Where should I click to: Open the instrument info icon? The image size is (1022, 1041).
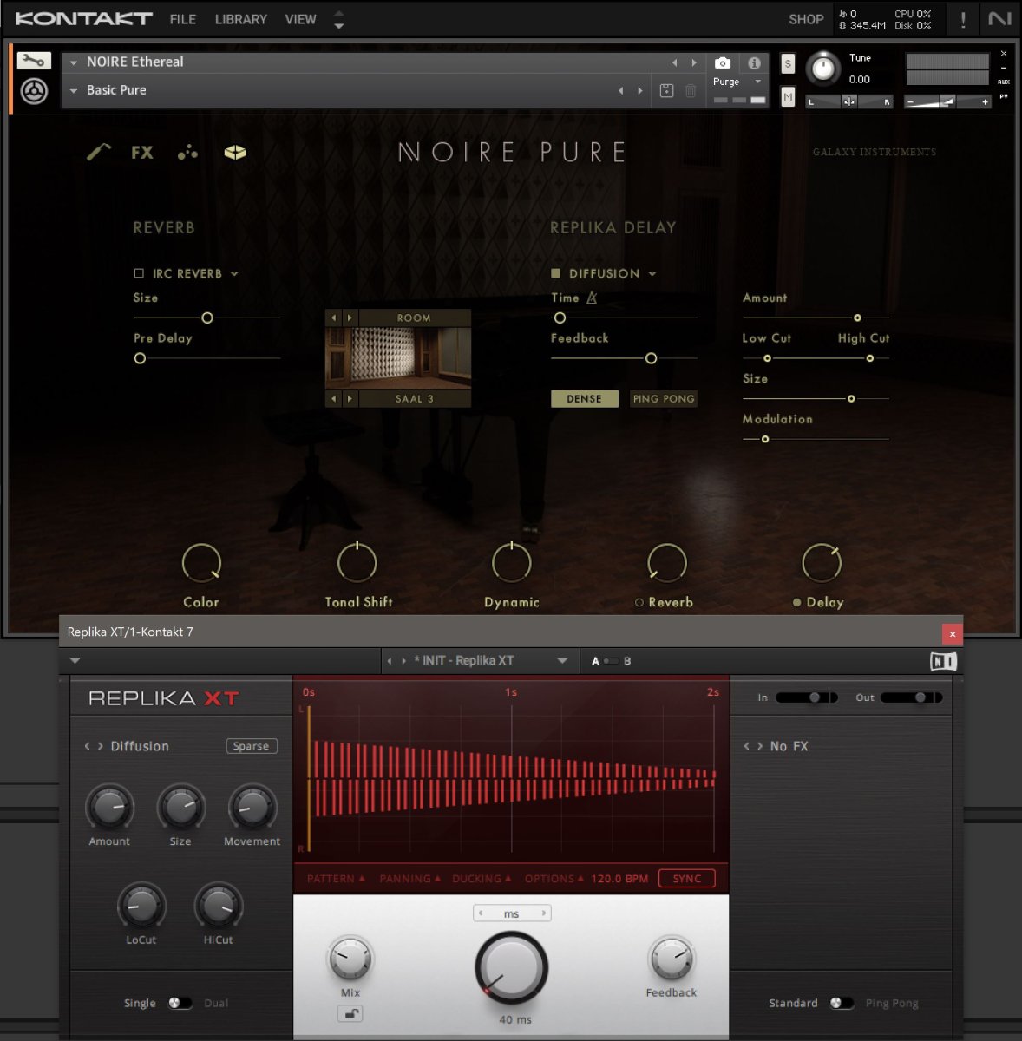[x=754, y=63]
